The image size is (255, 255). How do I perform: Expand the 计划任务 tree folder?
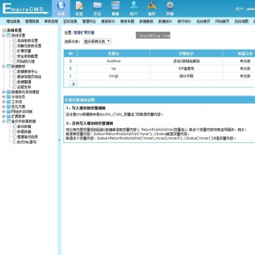(4, 97)
